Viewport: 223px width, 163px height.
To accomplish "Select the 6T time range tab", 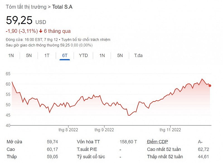I will pos(65,55).
